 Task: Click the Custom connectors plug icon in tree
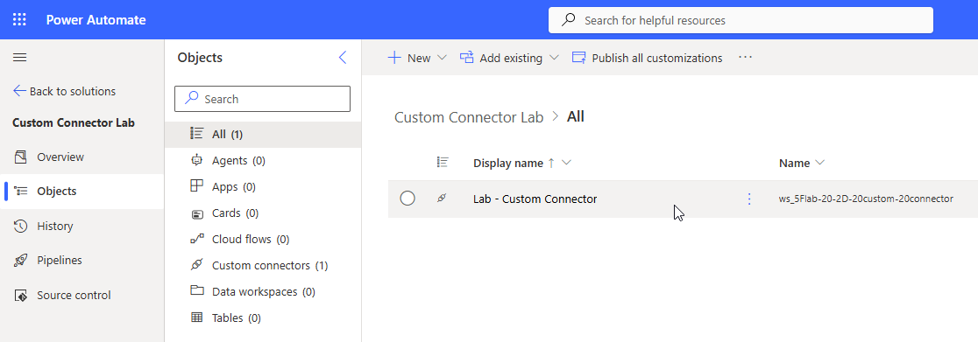[x=197, y=265]
